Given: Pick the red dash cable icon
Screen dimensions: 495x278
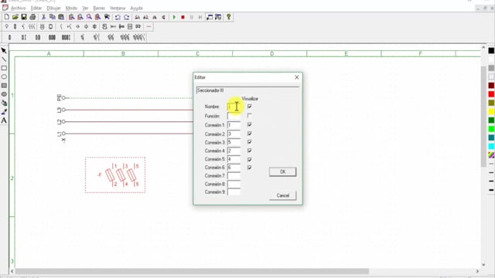Looking at the screenshot, I should click(148, 27).
